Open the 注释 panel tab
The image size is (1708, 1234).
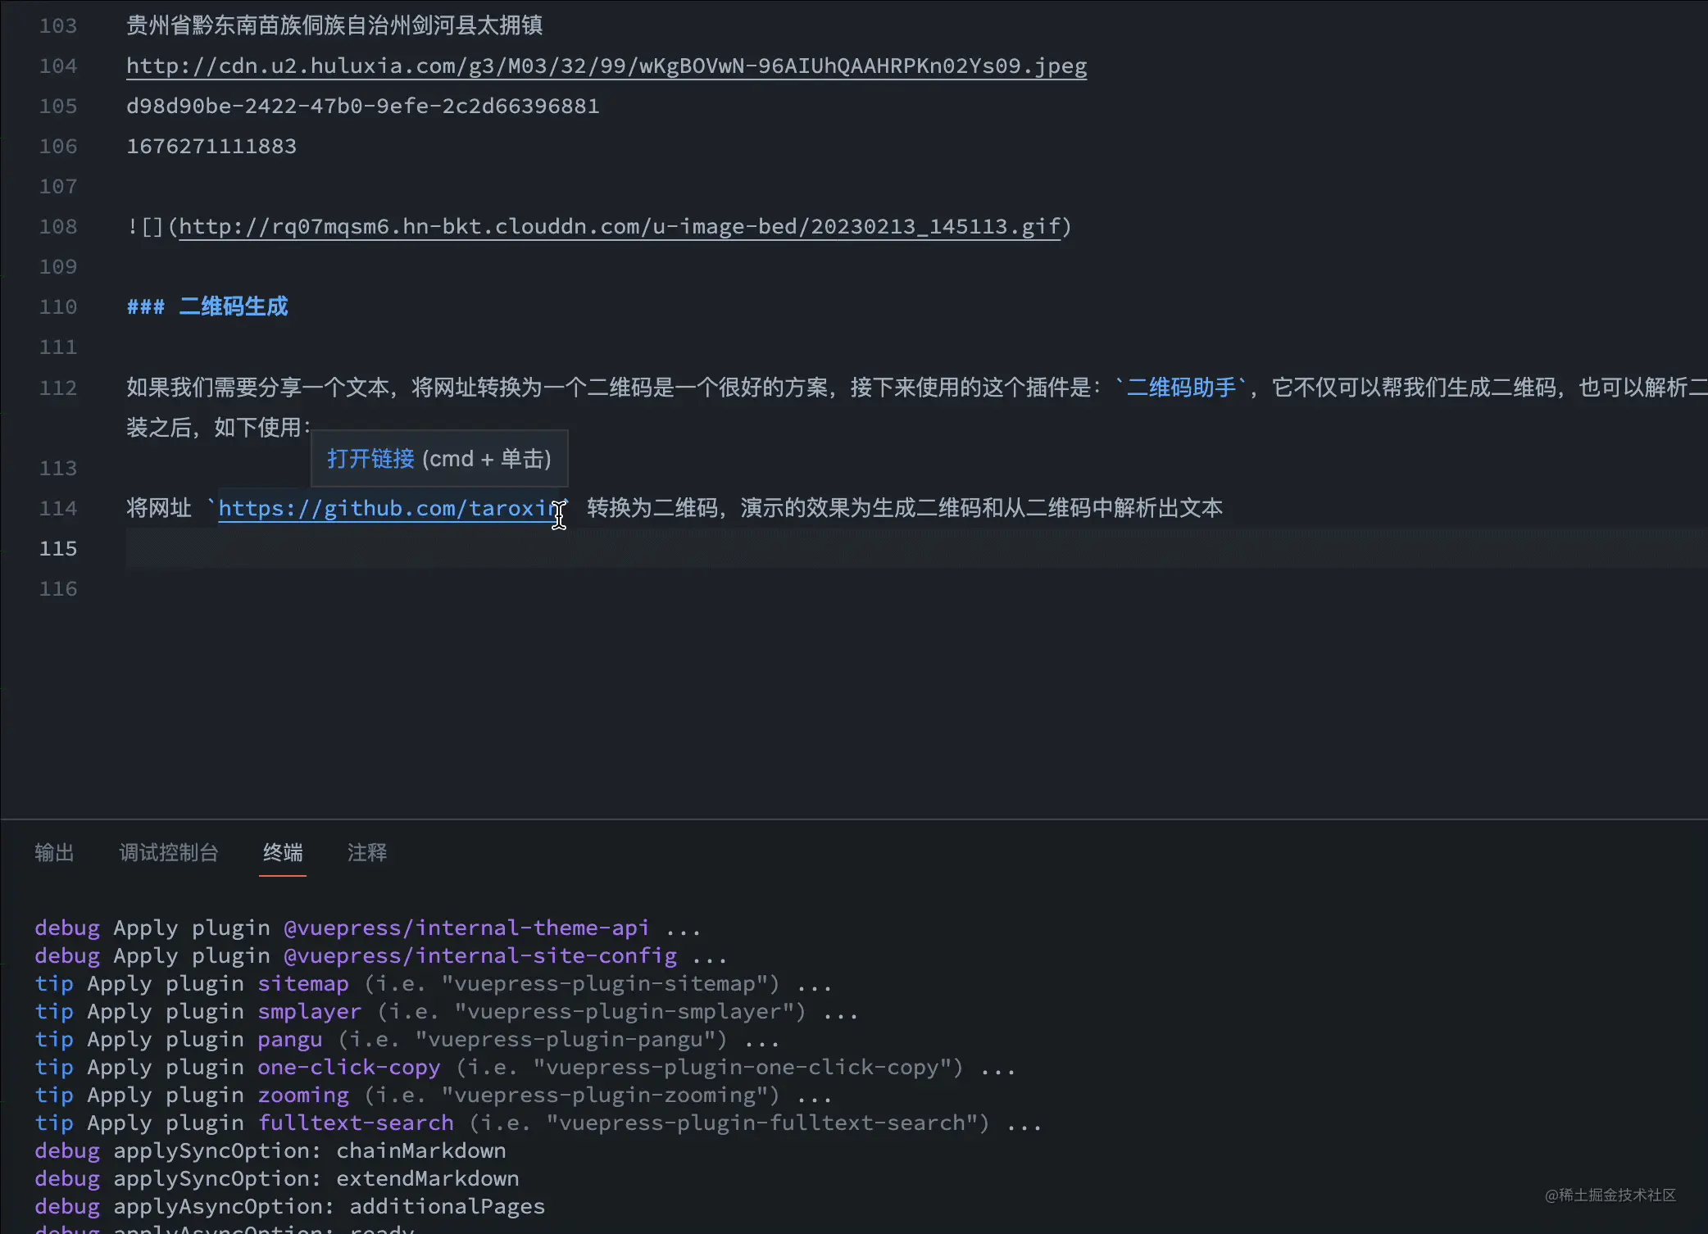(366, 852)
